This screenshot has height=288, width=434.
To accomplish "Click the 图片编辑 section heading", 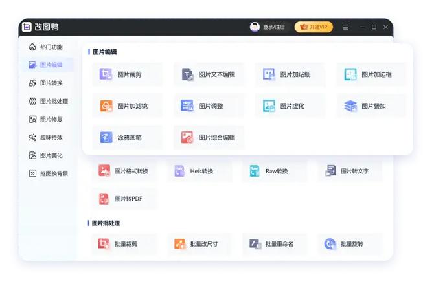I will (105, 52).
